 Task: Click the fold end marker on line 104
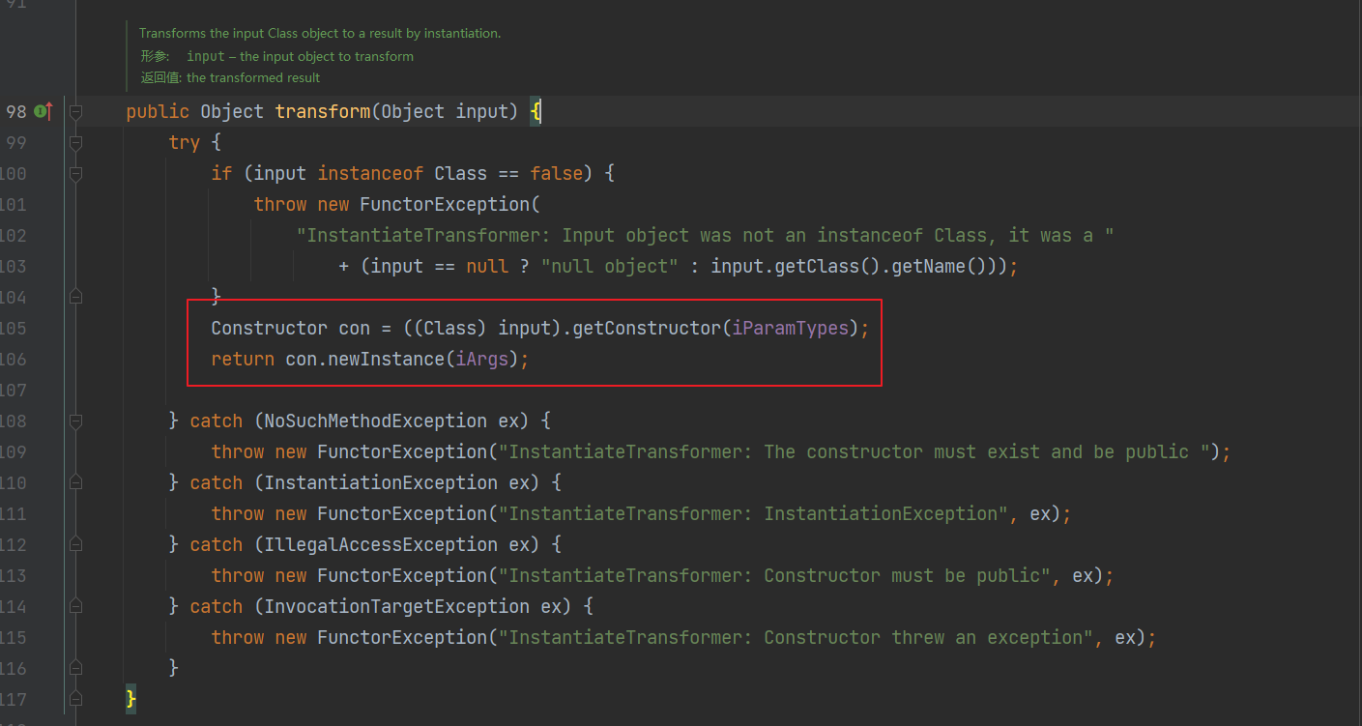click(x=75, y=297)
